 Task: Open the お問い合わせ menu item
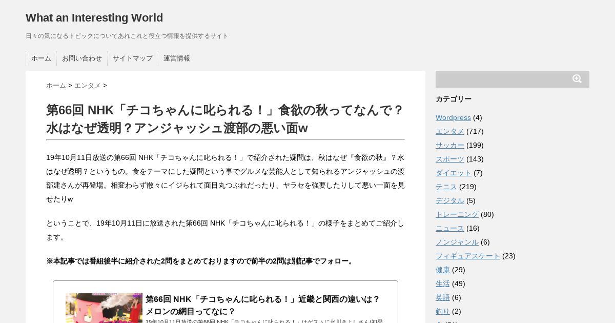pyautogui.click(x=82, y=58)
